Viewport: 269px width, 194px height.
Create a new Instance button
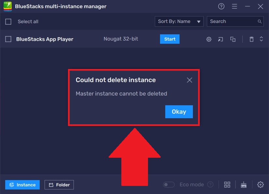pyautogui.click(x=22, y=185)
